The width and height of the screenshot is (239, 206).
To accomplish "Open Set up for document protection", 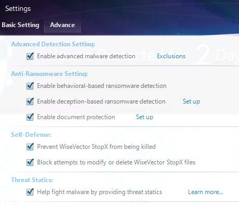I will (x=145, y=117).
